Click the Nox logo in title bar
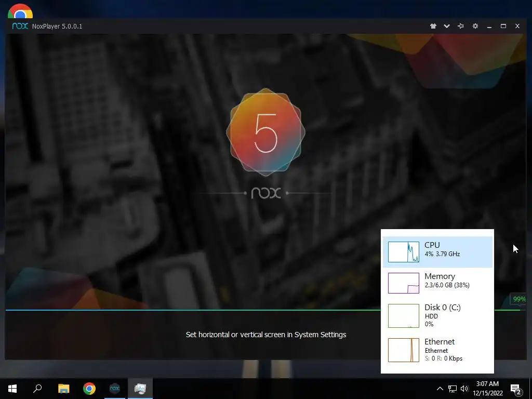This screenshot has height=399, width=532. 20,26
